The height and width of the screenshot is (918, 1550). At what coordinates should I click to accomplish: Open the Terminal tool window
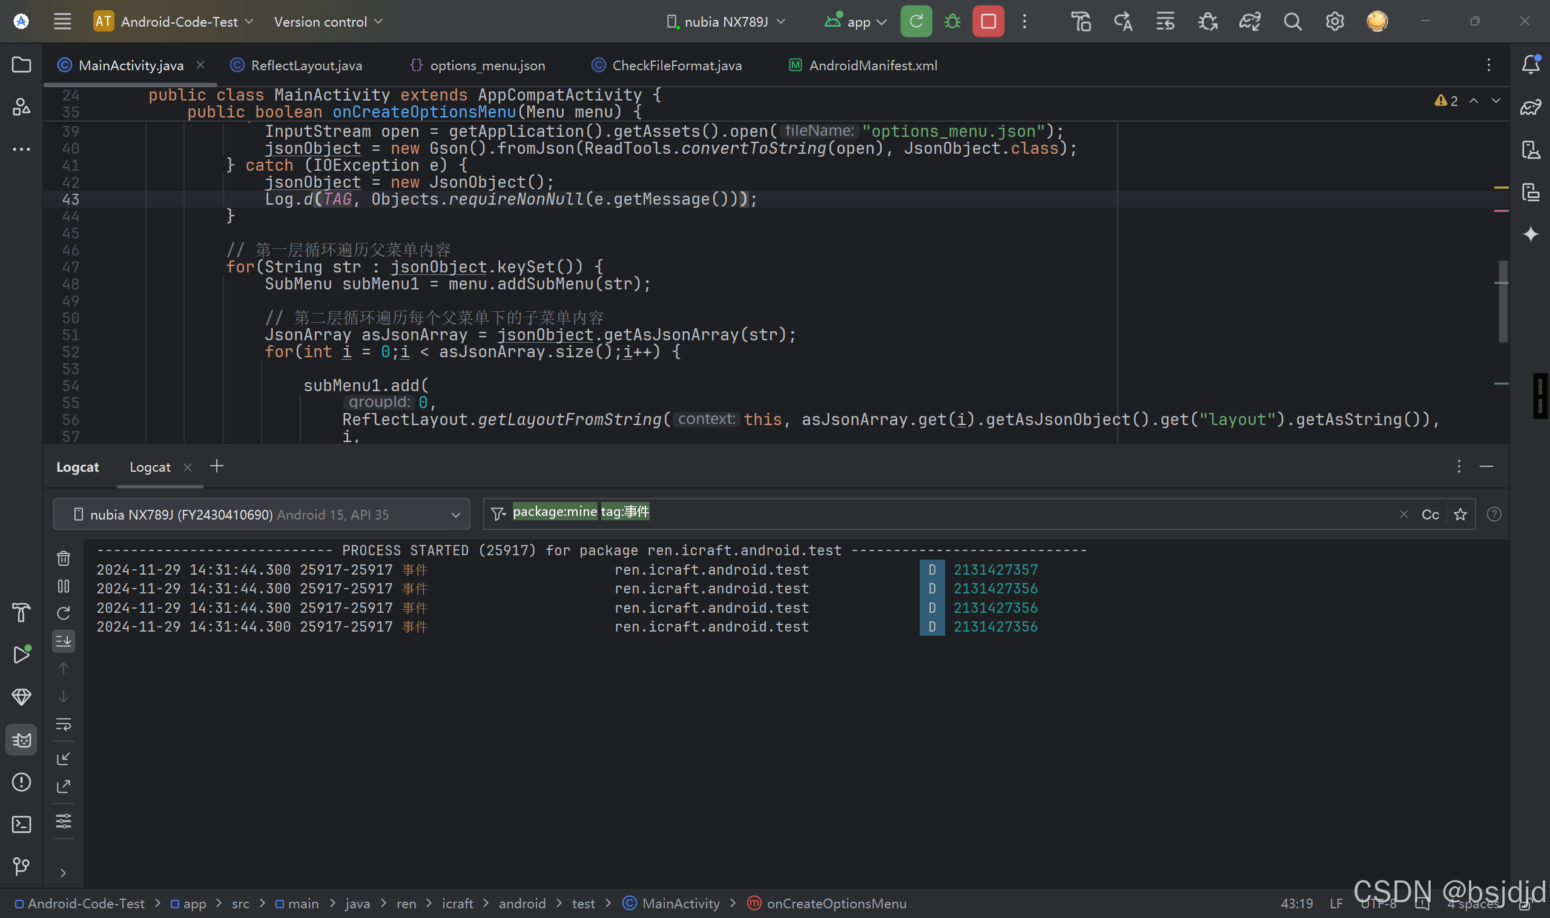pos(21,824)
